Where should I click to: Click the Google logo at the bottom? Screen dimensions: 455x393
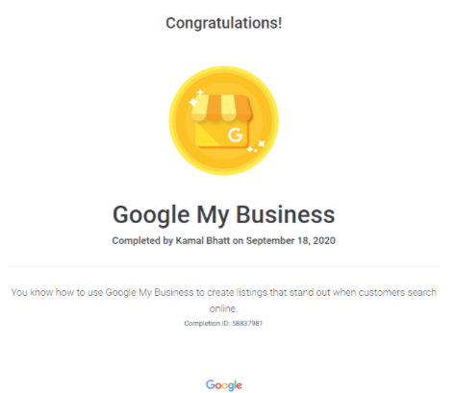pos(224,385)
